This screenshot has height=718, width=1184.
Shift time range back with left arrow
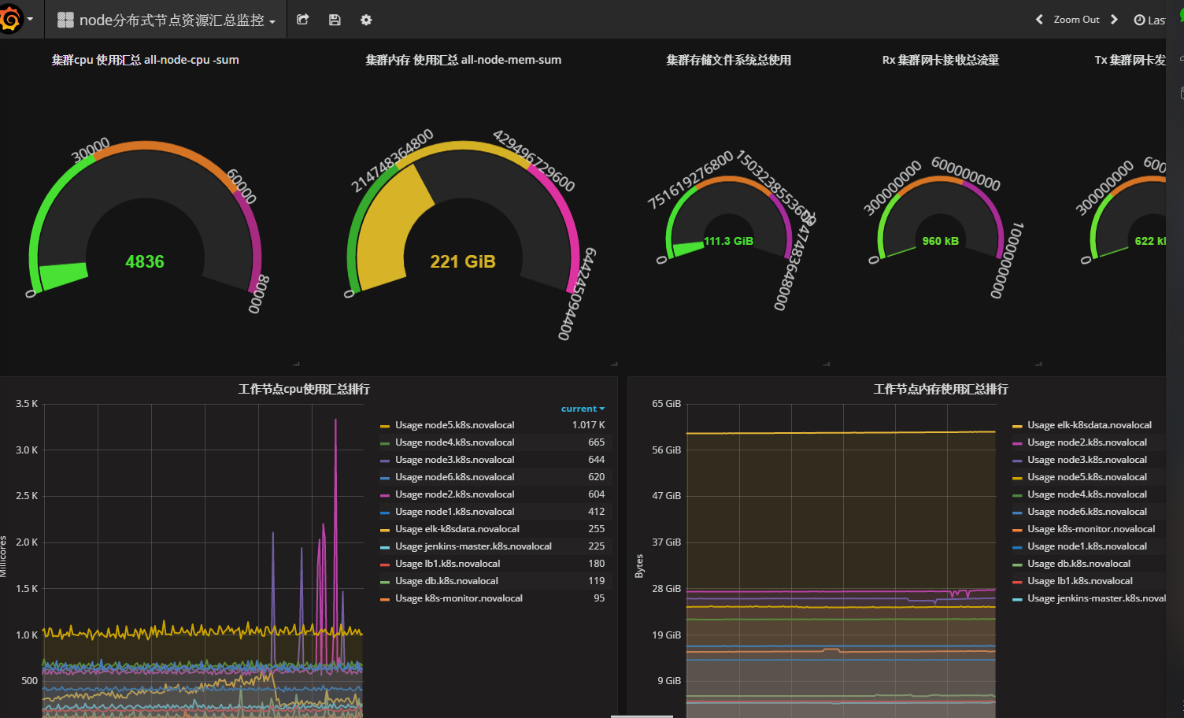1039,20
